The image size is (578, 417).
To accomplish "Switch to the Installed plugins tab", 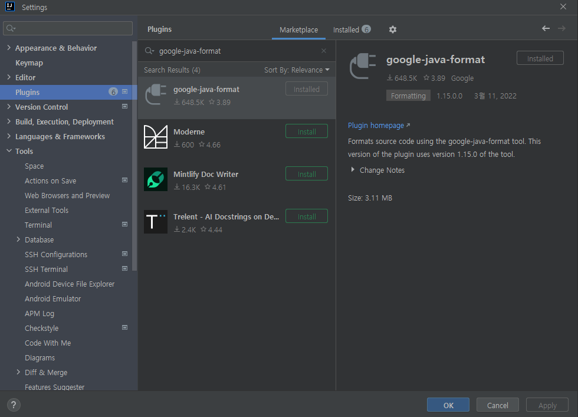I will pos(347,29).
